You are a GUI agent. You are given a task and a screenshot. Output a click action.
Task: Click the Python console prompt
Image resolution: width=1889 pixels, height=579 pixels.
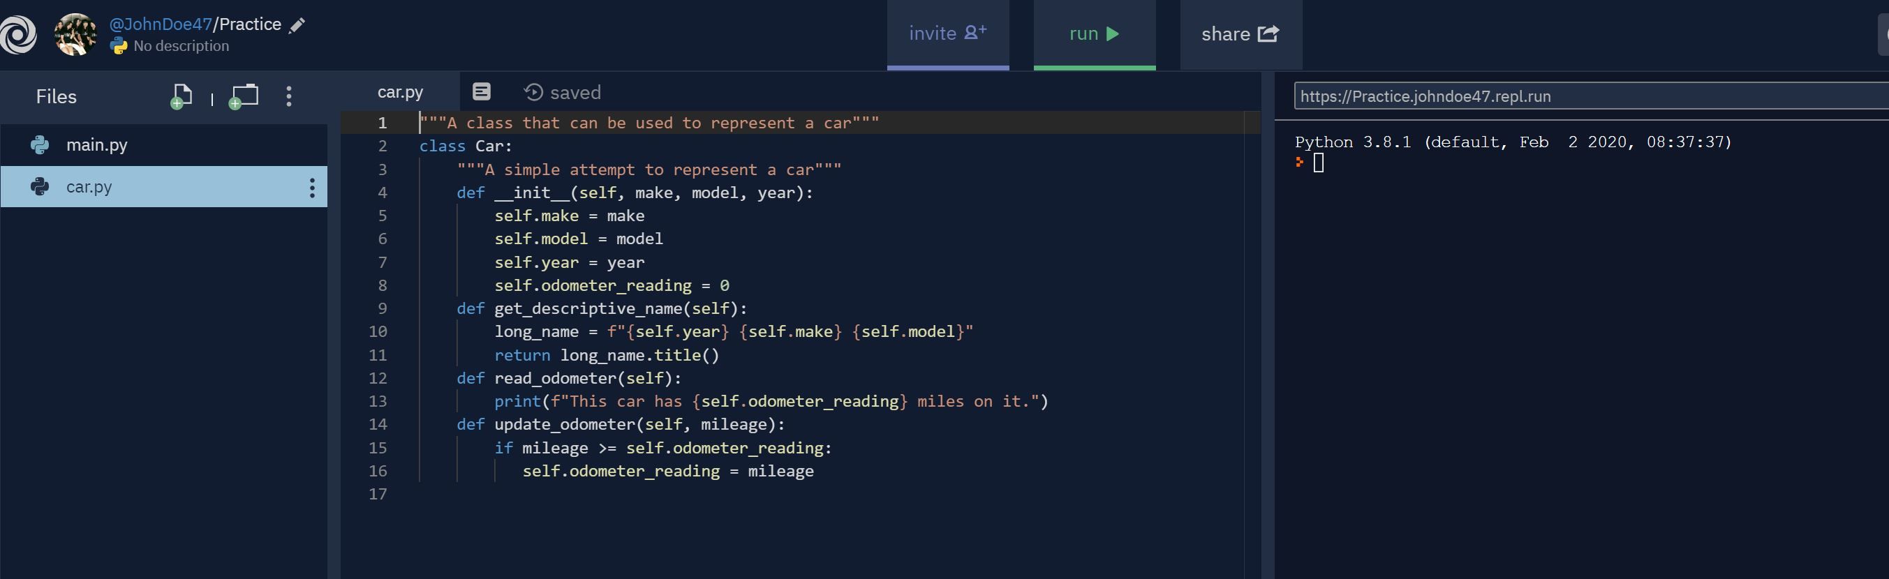[1318, 163]
